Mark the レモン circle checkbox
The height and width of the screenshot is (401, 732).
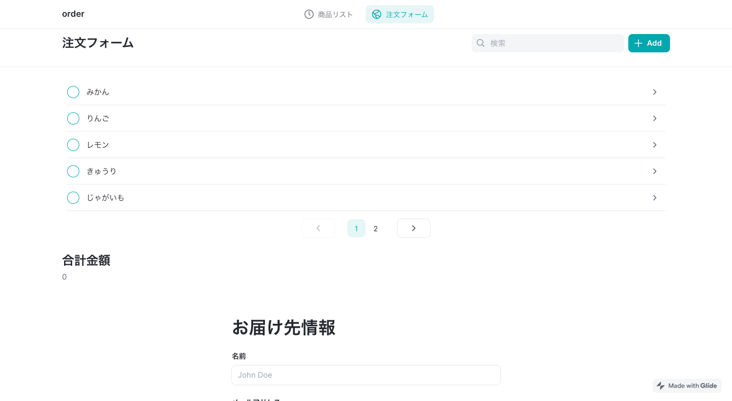pyautogui.click(x=73, y=145)
